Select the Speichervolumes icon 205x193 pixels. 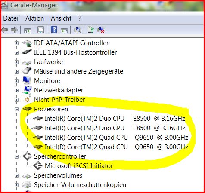[27, 176]
